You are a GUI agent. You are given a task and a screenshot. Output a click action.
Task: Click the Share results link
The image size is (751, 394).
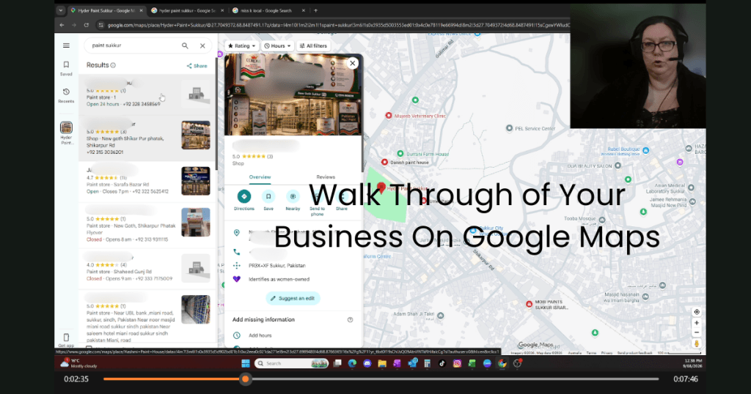coord(197,66)
